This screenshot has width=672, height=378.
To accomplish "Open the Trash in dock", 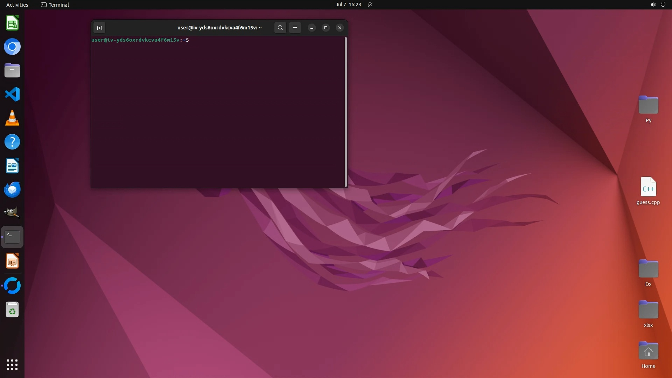I will [x=12, y=310].
